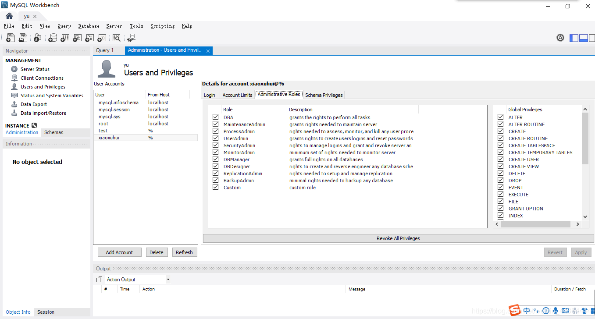
Task: Toggle the Custom role checkbox
Action: point(215,187)
